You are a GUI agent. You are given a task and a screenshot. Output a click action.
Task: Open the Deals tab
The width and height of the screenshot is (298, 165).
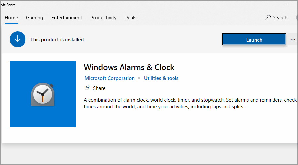point(130,18)
